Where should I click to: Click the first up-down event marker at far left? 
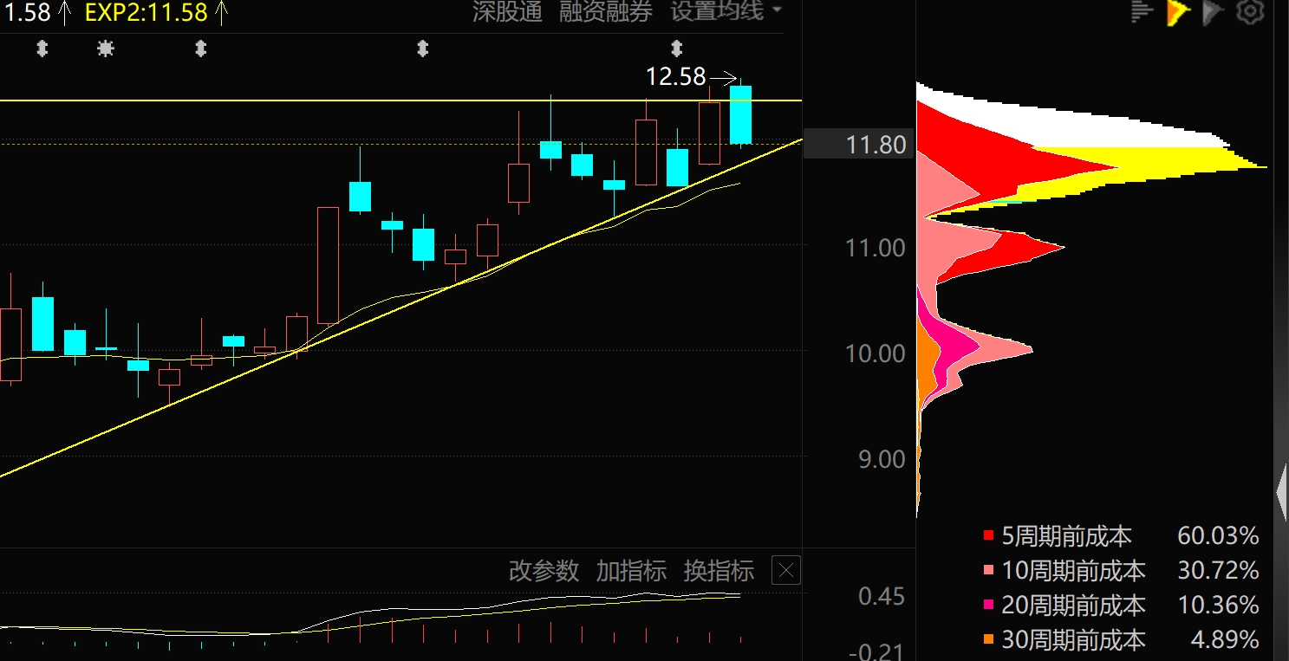coord(42,49)
